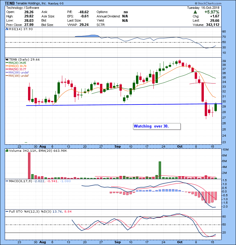This screenshot has width=236, height=245.
Task: Click the tall green volume spike bar
Action: pos(160,170)
